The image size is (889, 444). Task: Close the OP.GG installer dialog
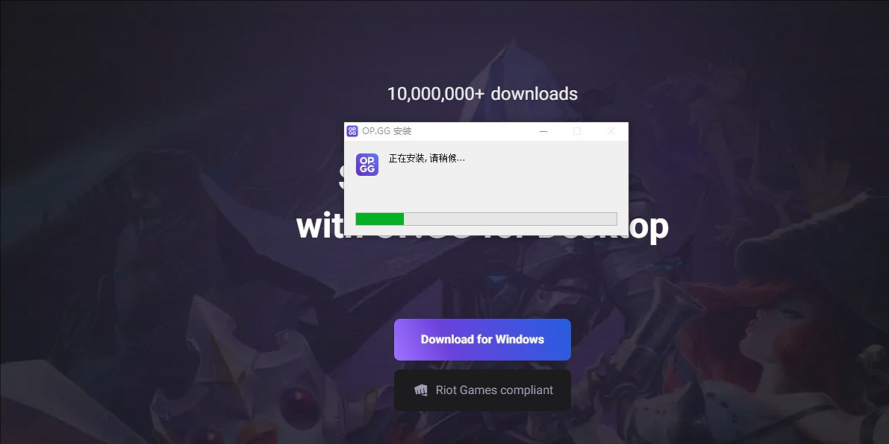click(x=611, y=131)
